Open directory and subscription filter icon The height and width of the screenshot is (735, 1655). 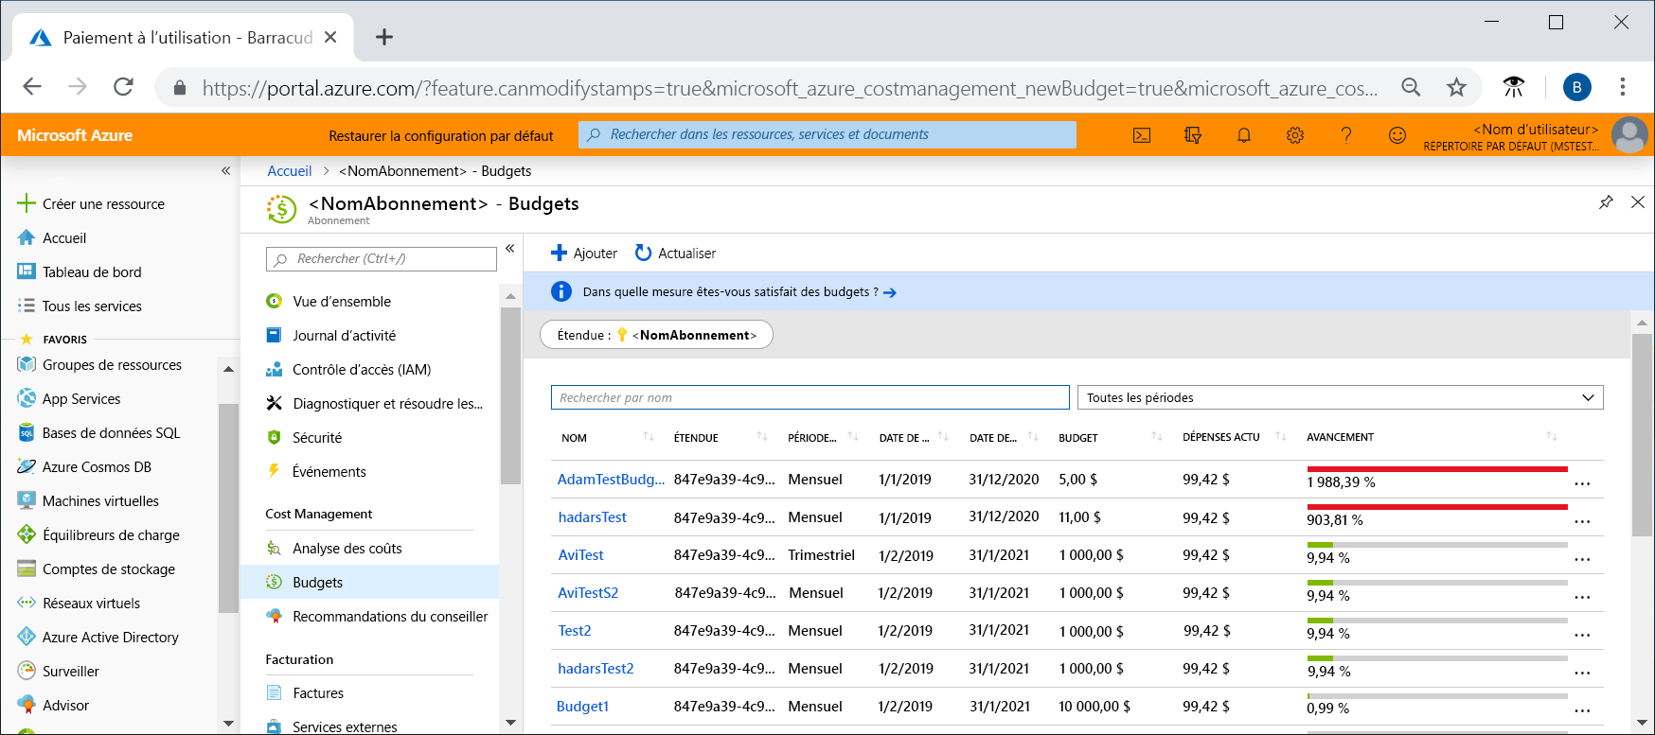[1193, 135]
